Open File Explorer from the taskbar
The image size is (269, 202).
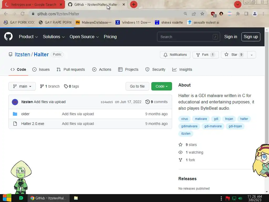pos(76,198)
